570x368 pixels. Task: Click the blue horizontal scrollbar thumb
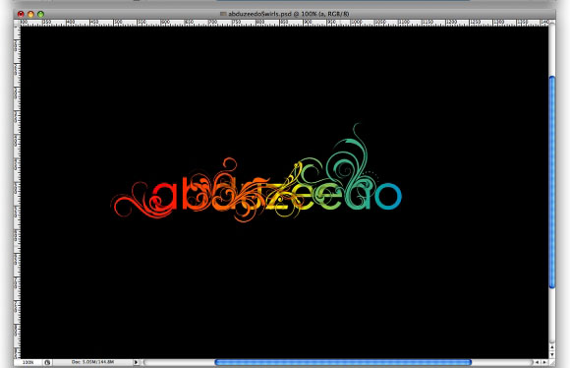pos(343,362)
